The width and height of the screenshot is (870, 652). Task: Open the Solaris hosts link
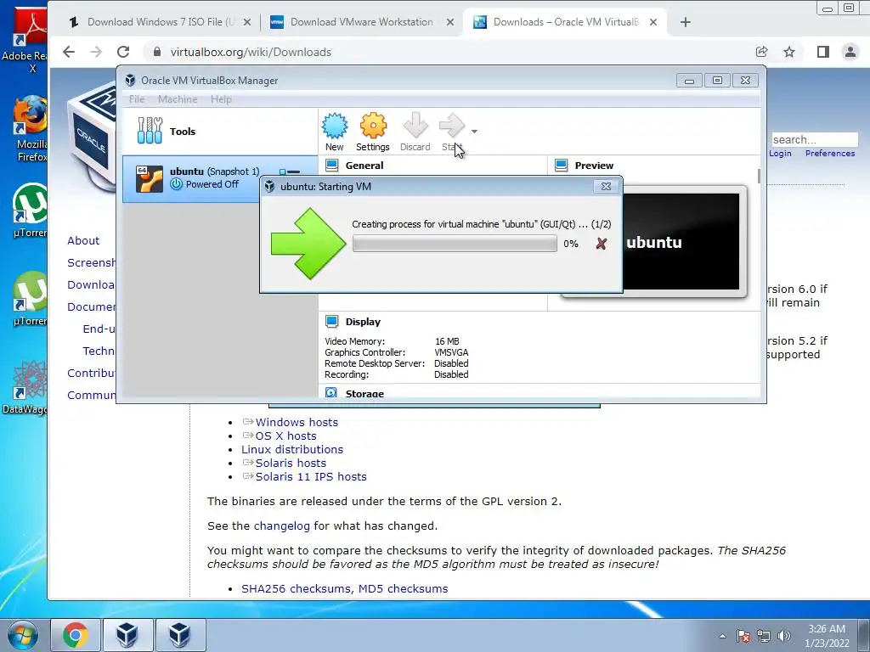point(291,463)
